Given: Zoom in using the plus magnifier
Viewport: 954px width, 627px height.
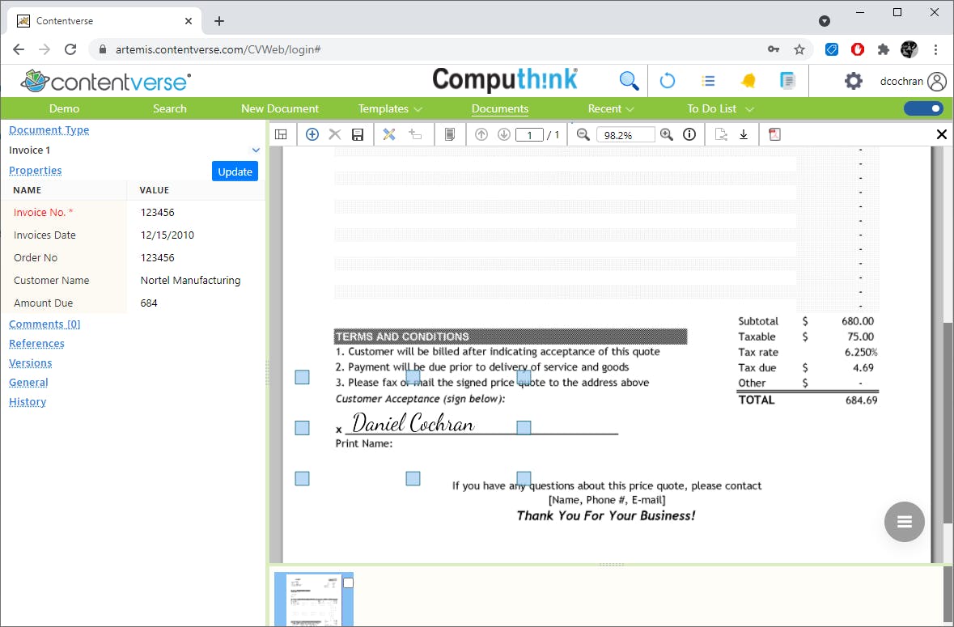Looking at the screenshot, I should coord(667,134).
